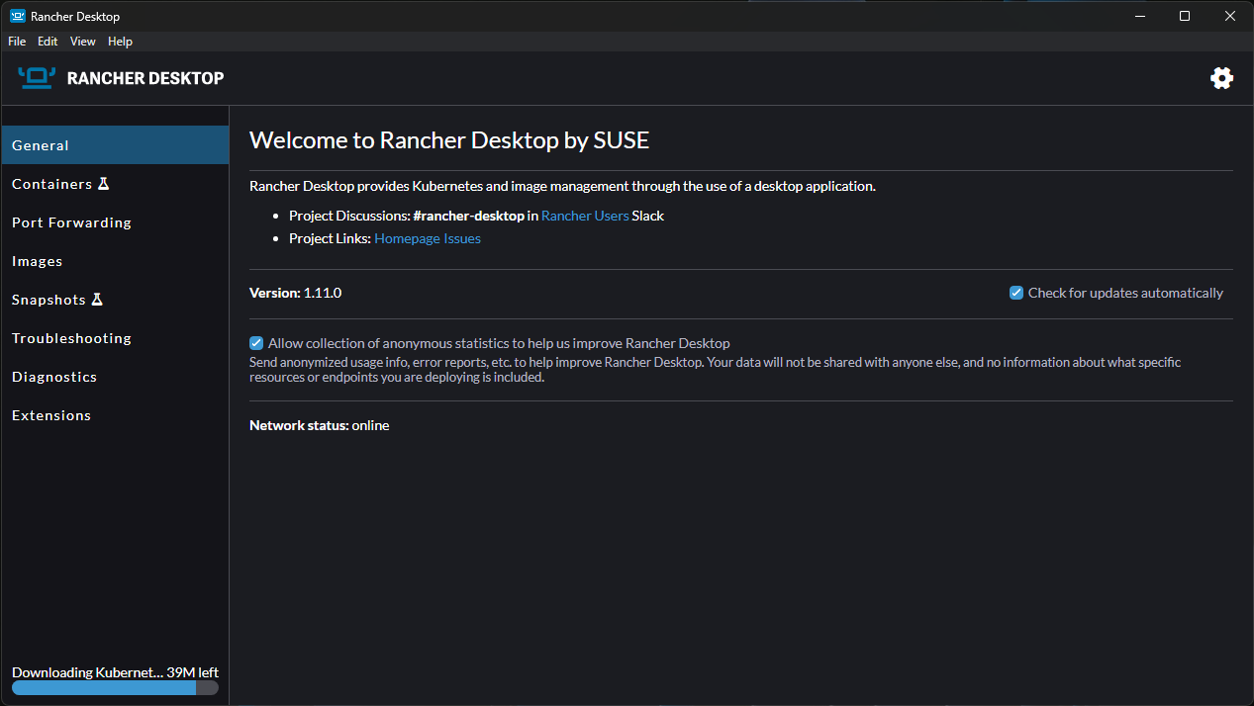Maximize the Rancher Desktop window
The height and width of the screenshot is (706, 1254).
click(x=1185, y=16)
